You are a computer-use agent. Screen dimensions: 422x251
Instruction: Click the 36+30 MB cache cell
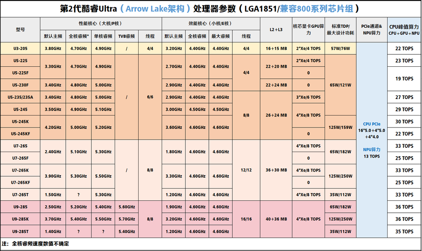(x=276, y=170)
